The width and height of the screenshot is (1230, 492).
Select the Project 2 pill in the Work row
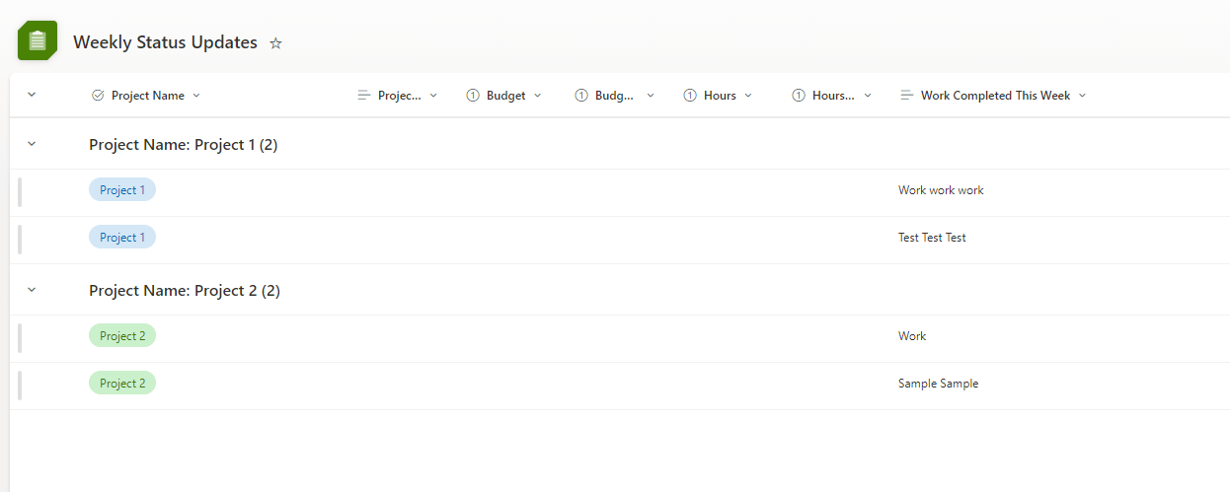[x=122, y=335]
